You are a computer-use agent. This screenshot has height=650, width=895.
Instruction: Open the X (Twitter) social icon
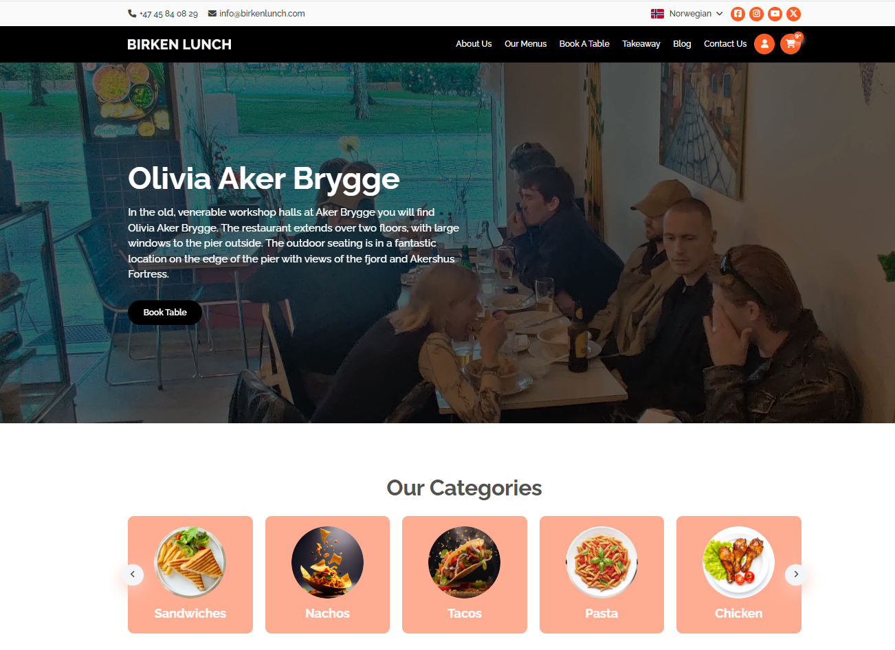click(x=793, y=14)
